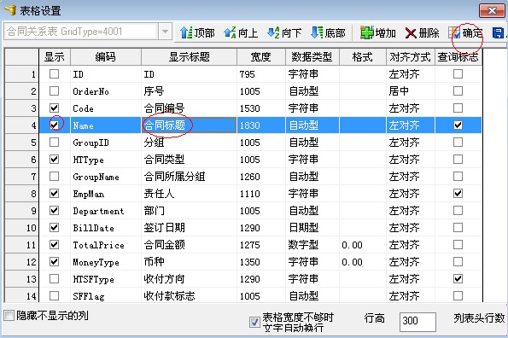Click the 显示标题 column header

(x=190, y=57)
